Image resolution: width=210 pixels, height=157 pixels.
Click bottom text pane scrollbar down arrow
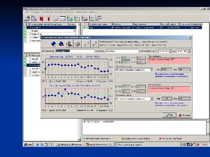coord(208,133)
